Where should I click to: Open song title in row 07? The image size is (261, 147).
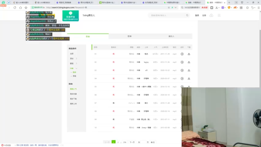click(114, 103)
